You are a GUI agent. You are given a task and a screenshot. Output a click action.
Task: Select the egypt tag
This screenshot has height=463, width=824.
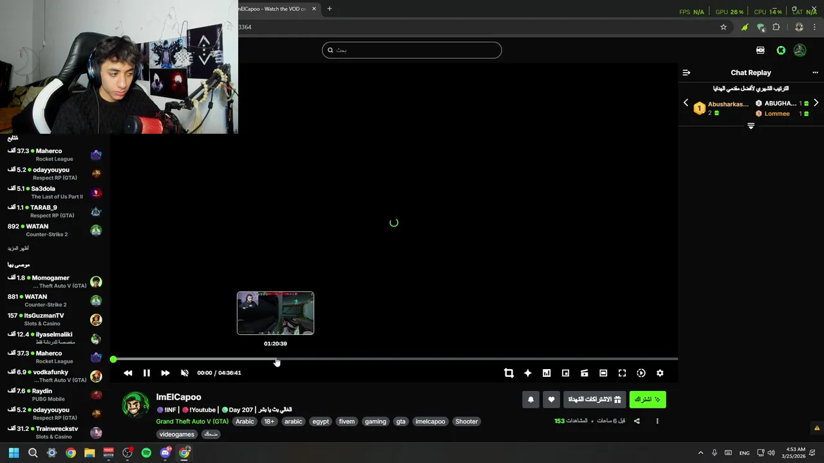click(321, 422)
